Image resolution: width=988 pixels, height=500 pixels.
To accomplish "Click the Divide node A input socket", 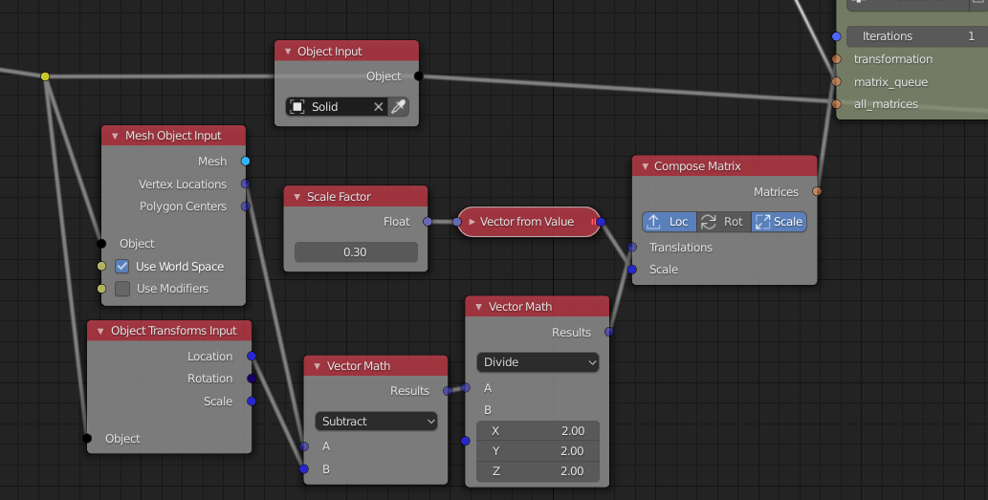I will coord(466,388).
